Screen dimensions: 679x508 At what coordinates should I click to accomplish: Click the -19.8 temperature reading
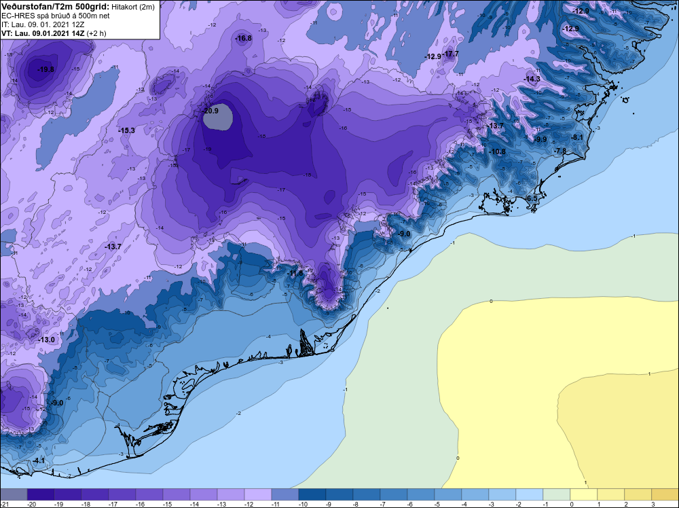click(45, 69)
